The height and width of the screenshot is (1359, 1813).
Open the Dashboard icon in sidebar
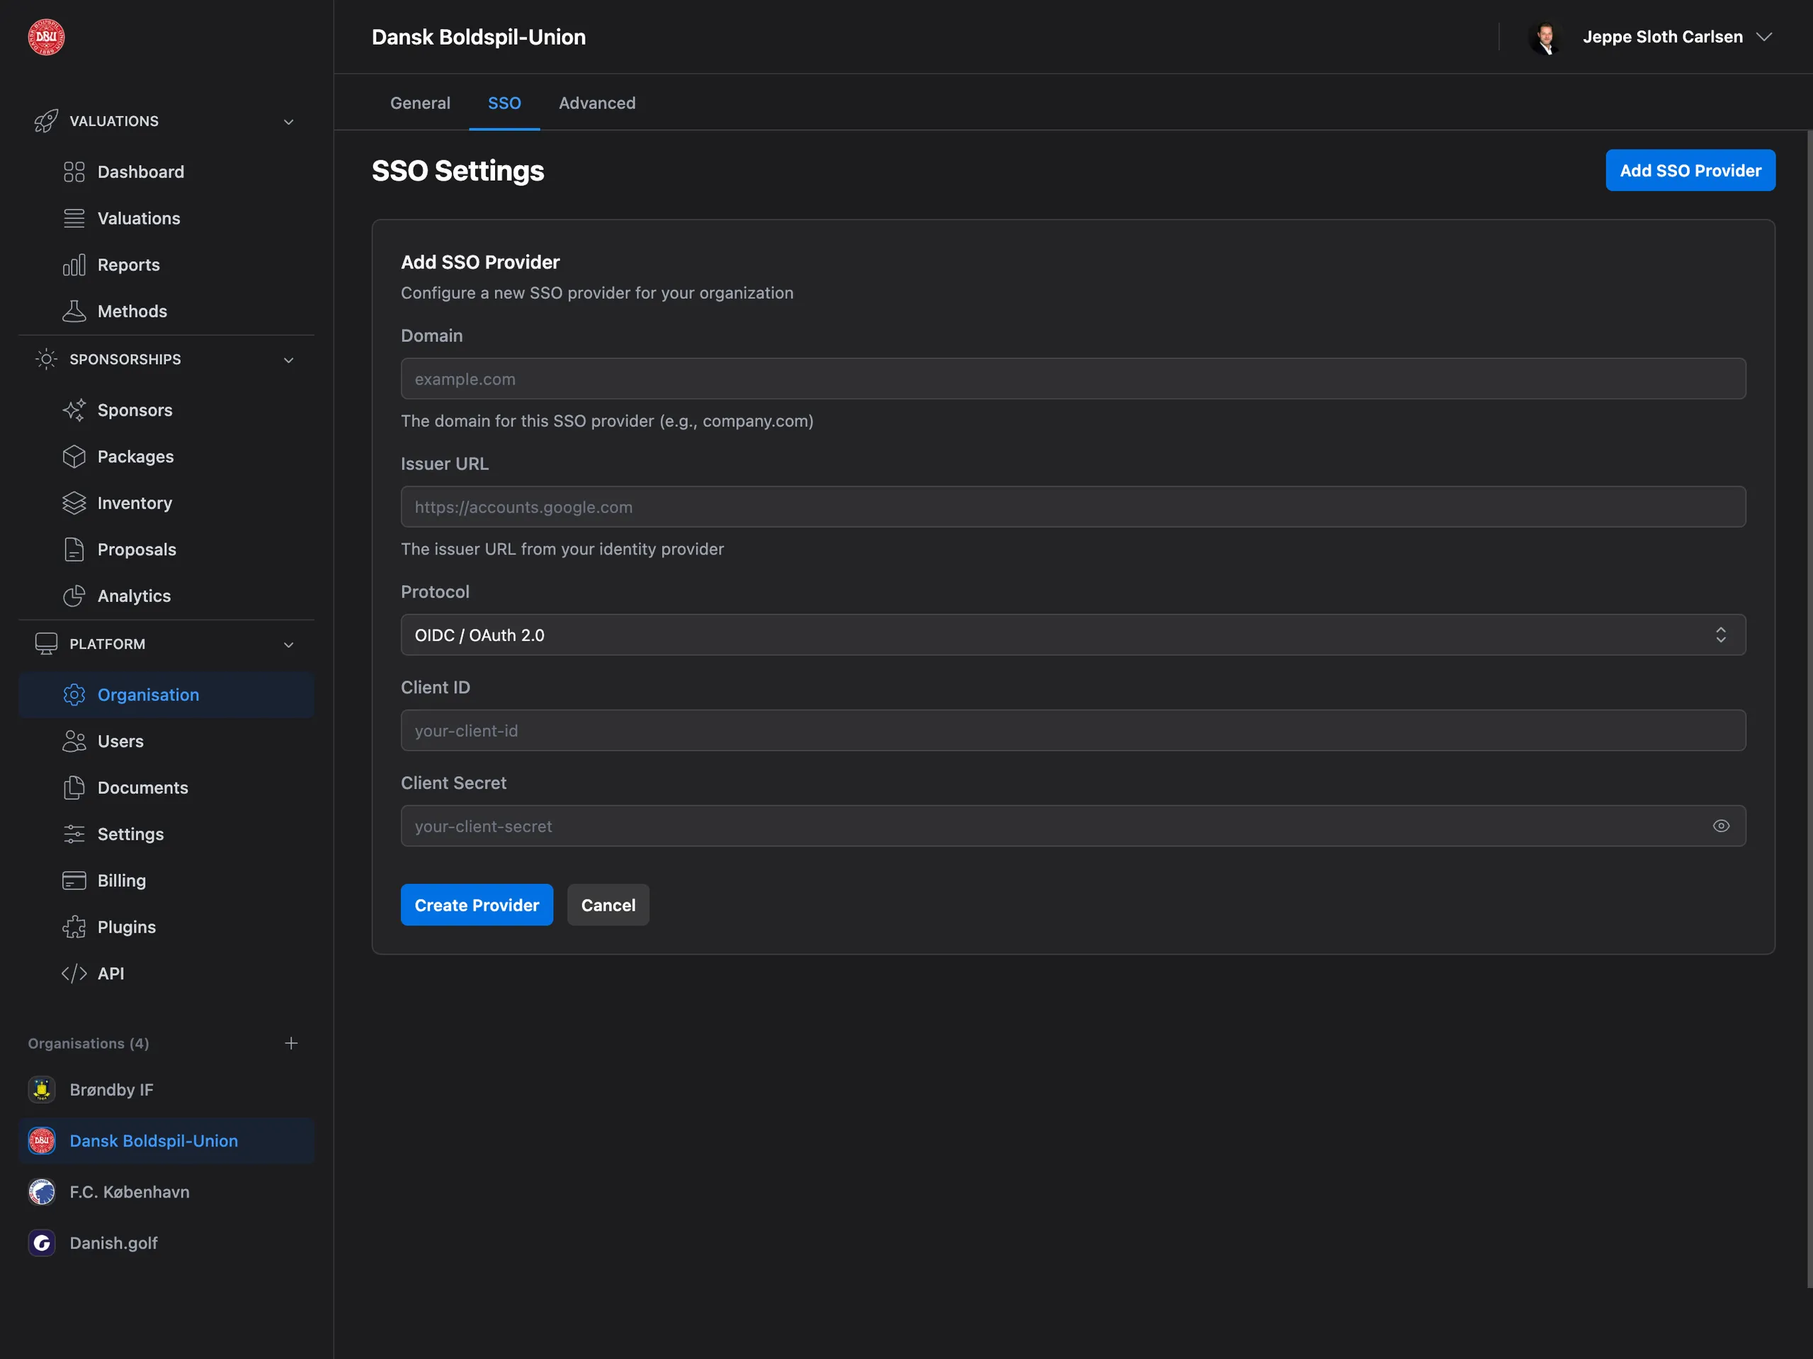[74, 172]
